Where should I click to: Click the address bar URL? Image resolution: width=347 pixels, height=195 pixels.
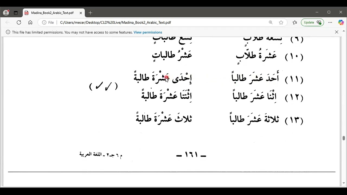(x=115, y=22)
